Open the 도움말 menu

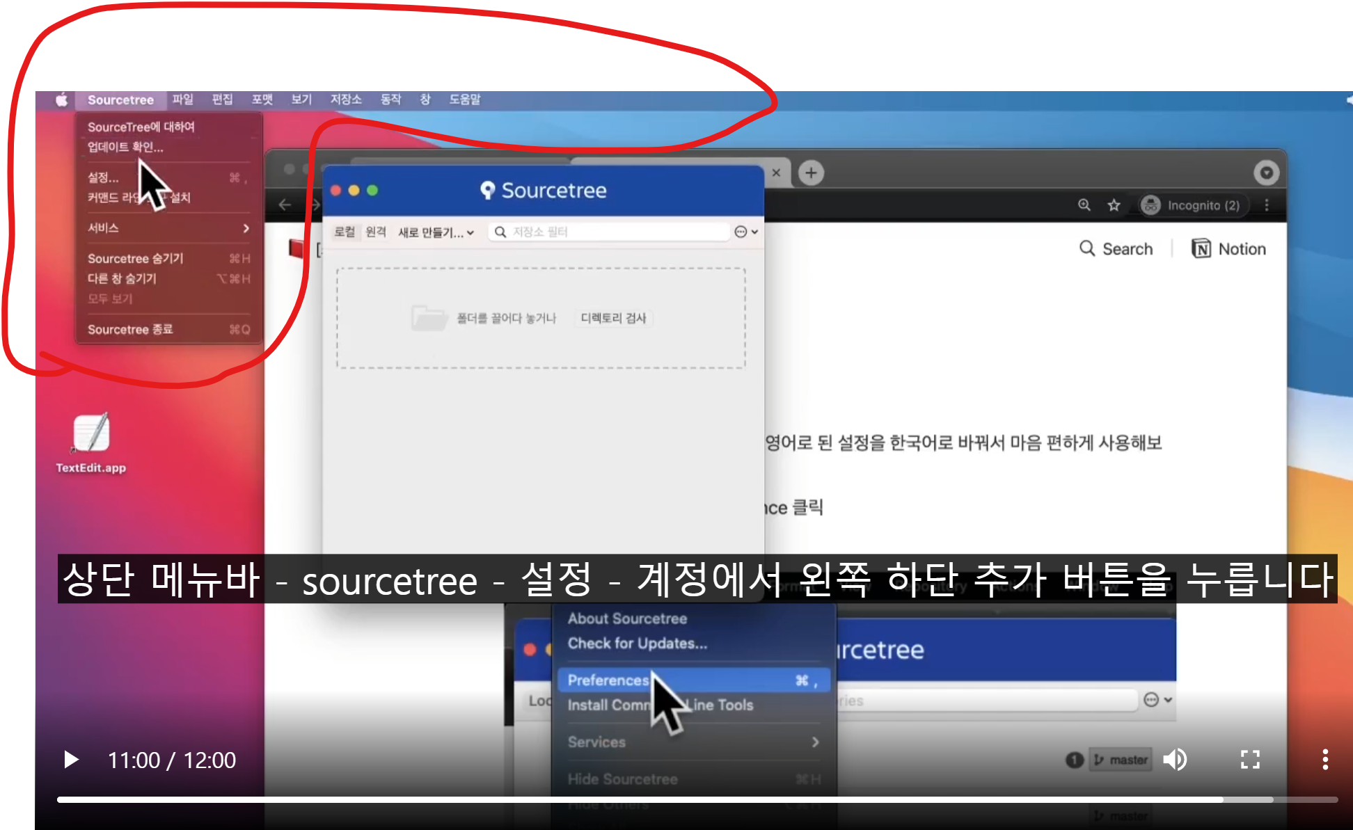pos(465,99)
